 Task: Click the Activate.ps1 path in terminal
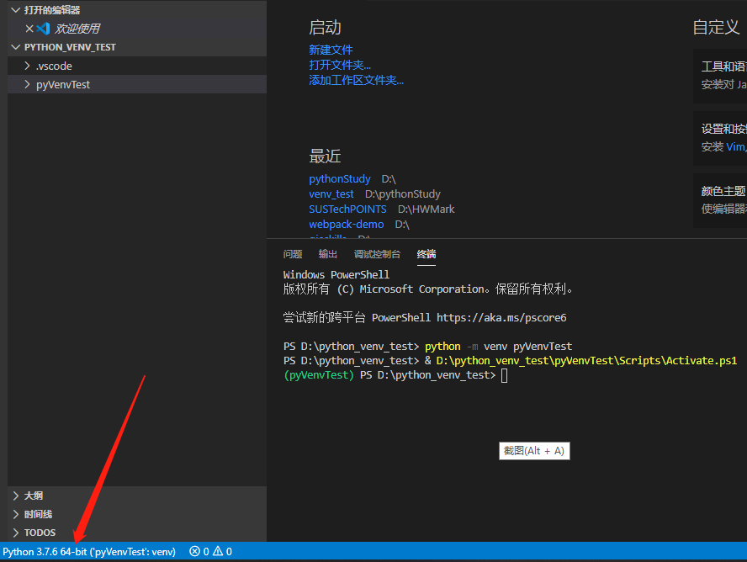pyautogui.click(x=586, y=361)
